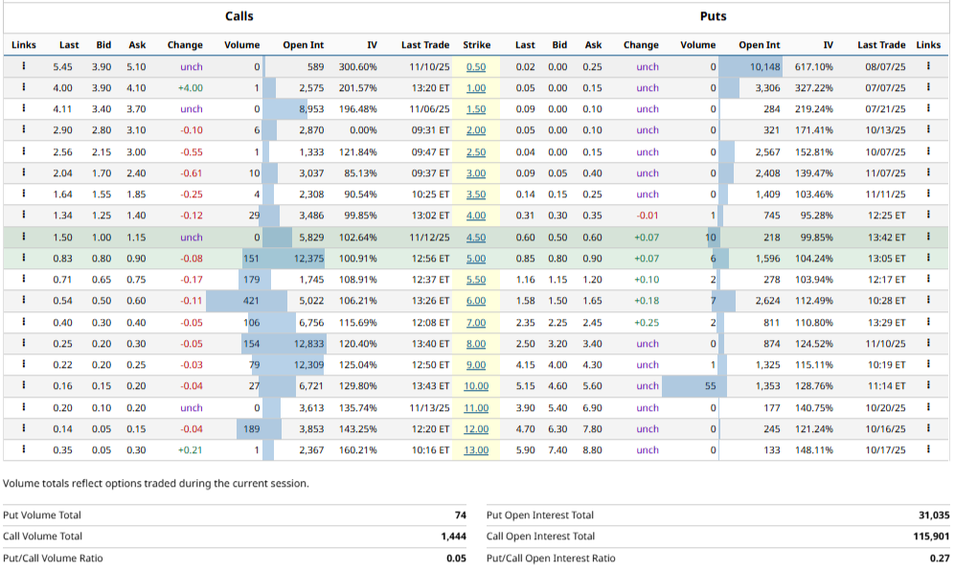This screenshot has width=955, height=571.
Task: Click calls kebab icon in 5.00 strike row
Action: pos(24,259)
